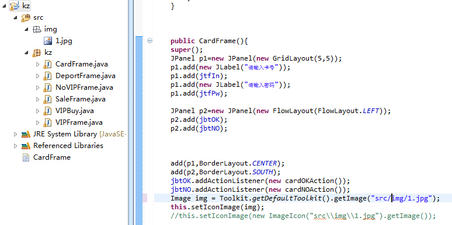
Task: Expand NoVIPFrame.java tree node
Action: (x=37, y=87)
